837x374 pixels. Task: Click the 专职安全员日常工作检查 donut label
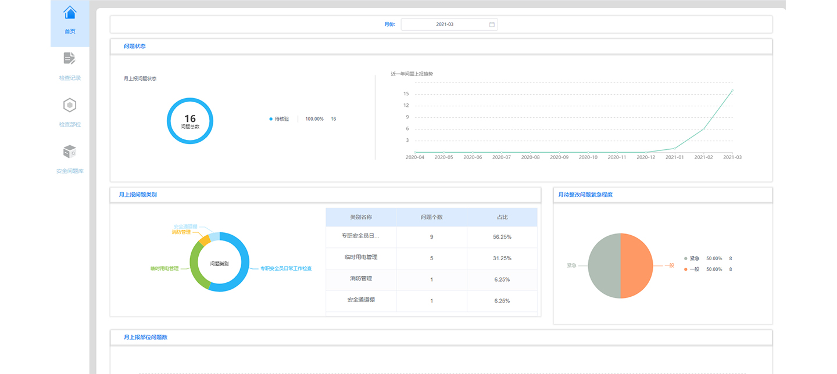click(286, 269)
